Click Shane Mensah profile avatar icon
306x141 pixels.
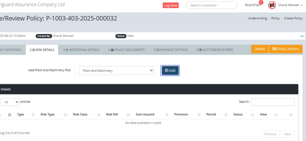272,5
